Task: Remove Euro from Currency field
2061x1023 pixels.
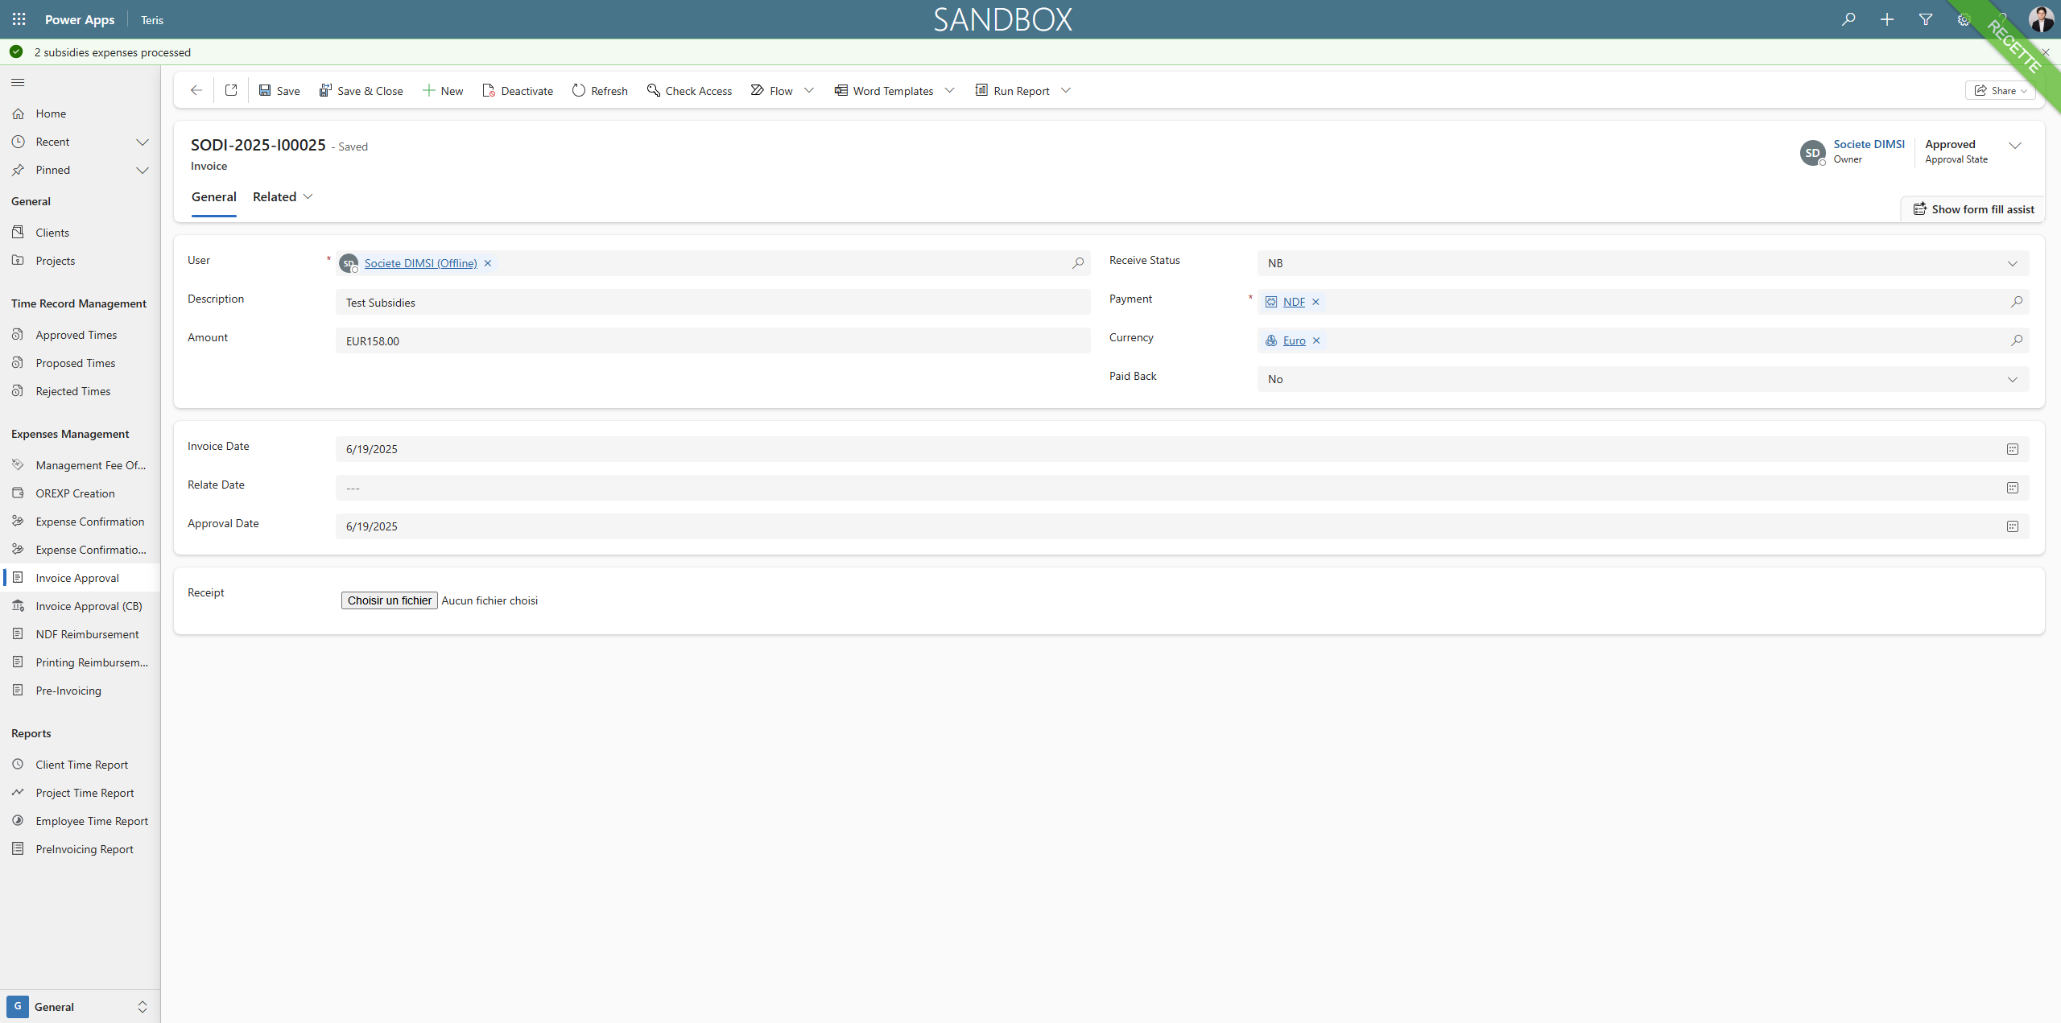Action: coord(1317,340)
